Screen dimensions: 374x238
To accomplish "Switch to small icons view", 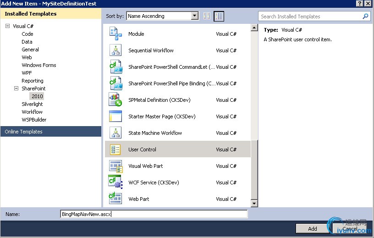I will click(207, 16).
